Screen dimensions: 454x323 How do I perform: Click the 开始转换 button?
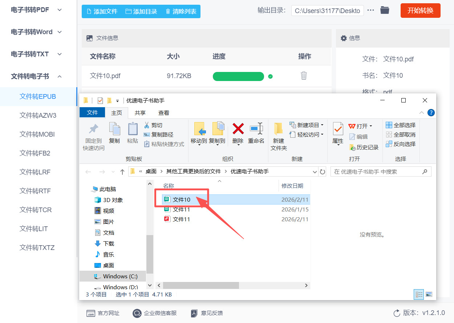420,11
